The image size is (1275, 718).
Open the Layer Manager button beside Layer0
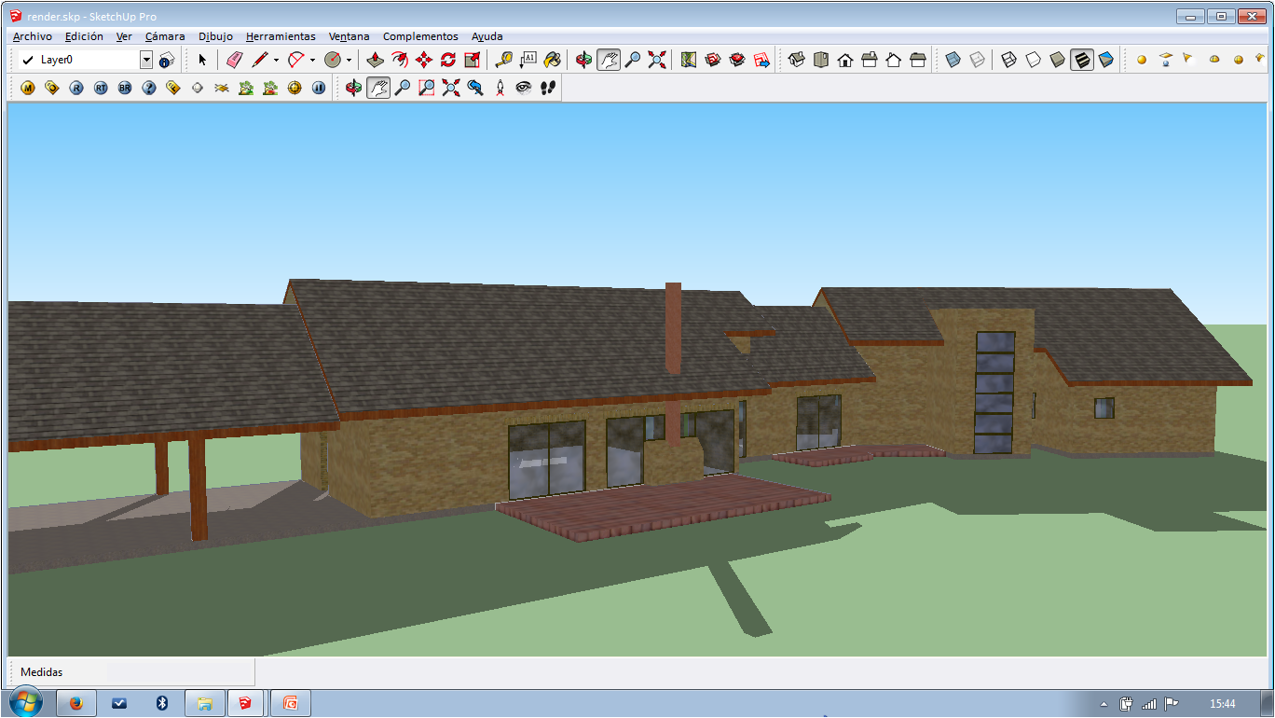(x=167, y=60)
